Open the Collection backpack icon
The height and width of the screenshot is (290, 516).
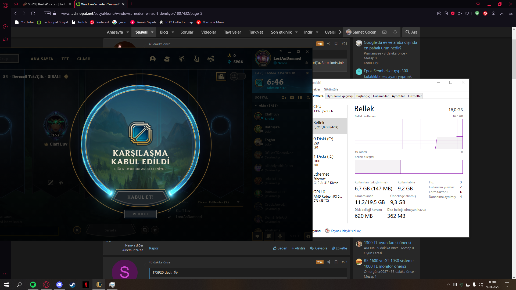[167, 59]
